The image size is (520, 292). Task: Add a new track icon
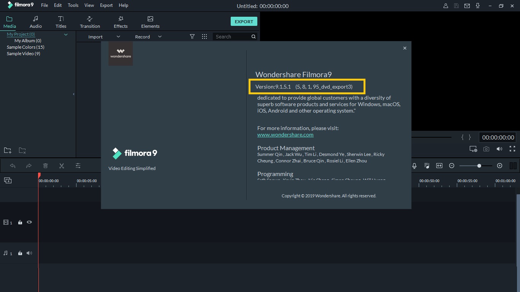click(8, 181)
